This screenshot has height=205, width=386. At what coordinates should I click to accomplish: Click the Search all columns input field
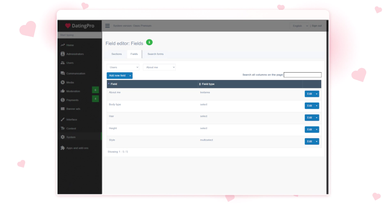(x=303, y=75)
